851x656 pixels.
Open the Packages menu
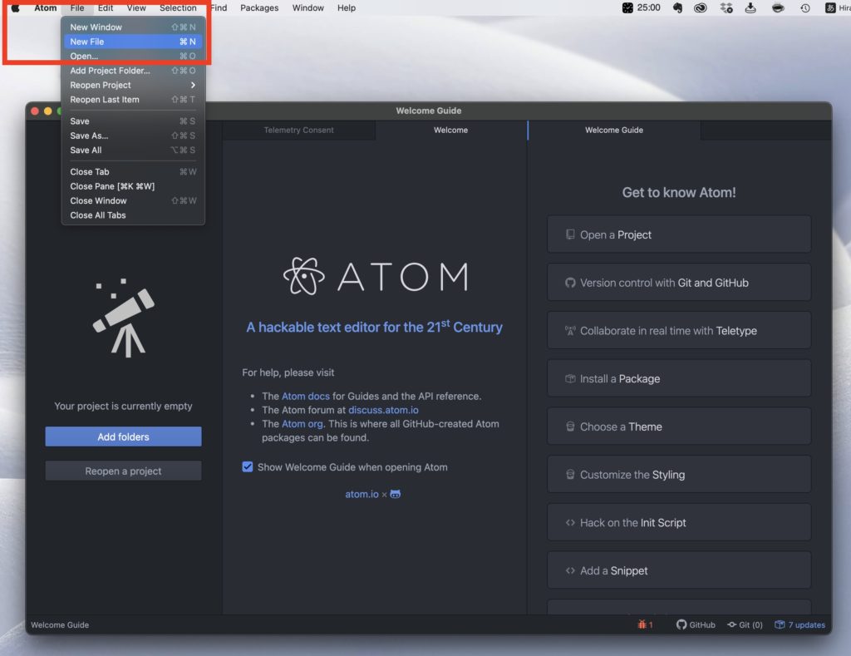(x=259, y=8)
